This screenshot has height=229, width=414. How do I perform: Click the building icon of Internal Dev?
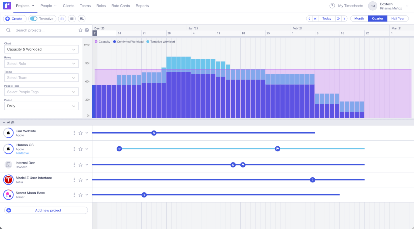8,165
